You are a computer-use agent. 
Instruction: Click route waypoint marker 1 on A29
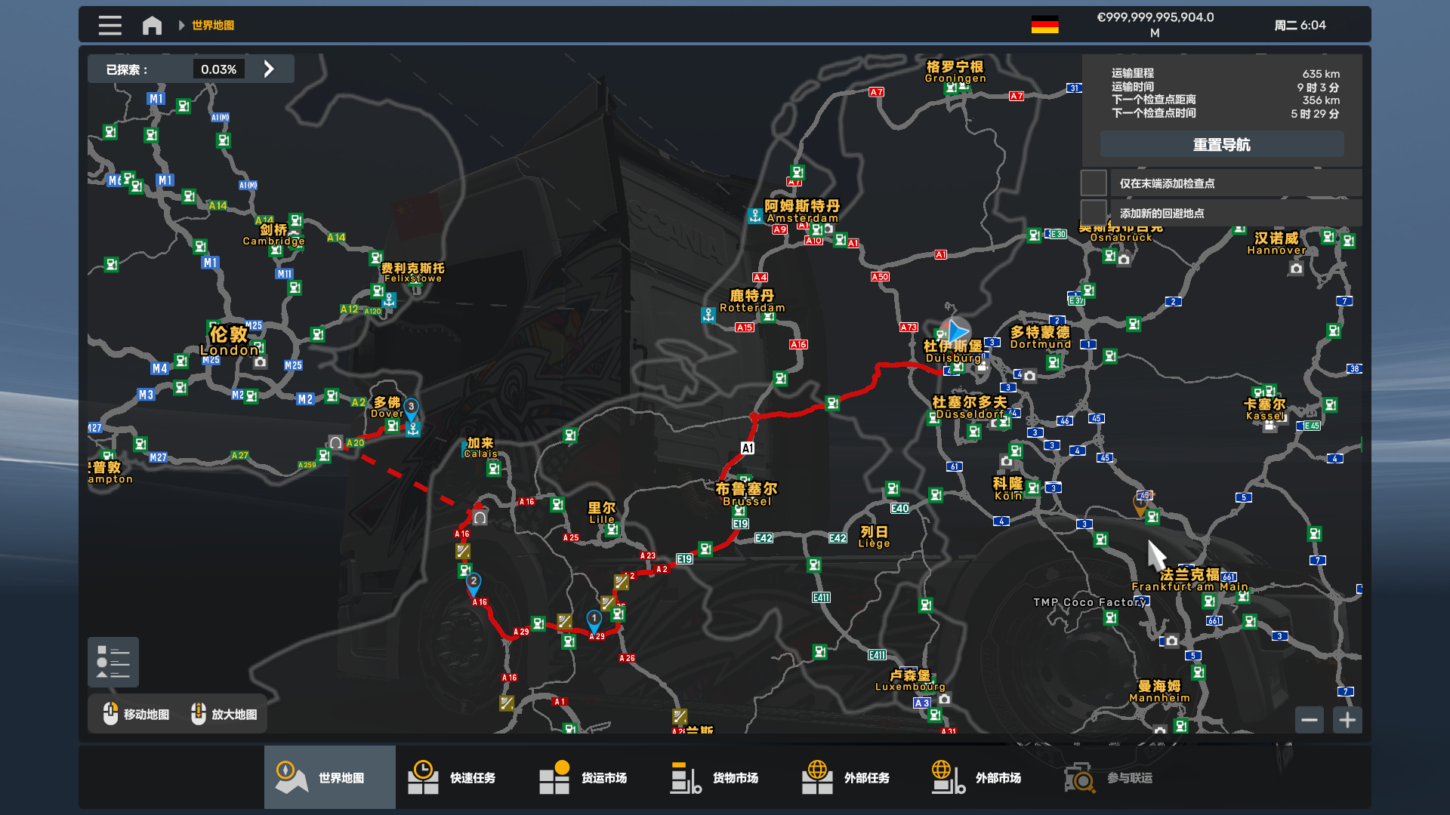pos(594,621)
